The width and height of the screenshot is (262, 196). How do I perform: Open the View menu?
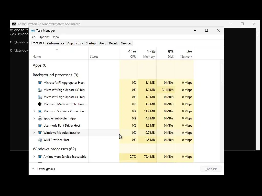pyautogui.click(x=56, y=37)
